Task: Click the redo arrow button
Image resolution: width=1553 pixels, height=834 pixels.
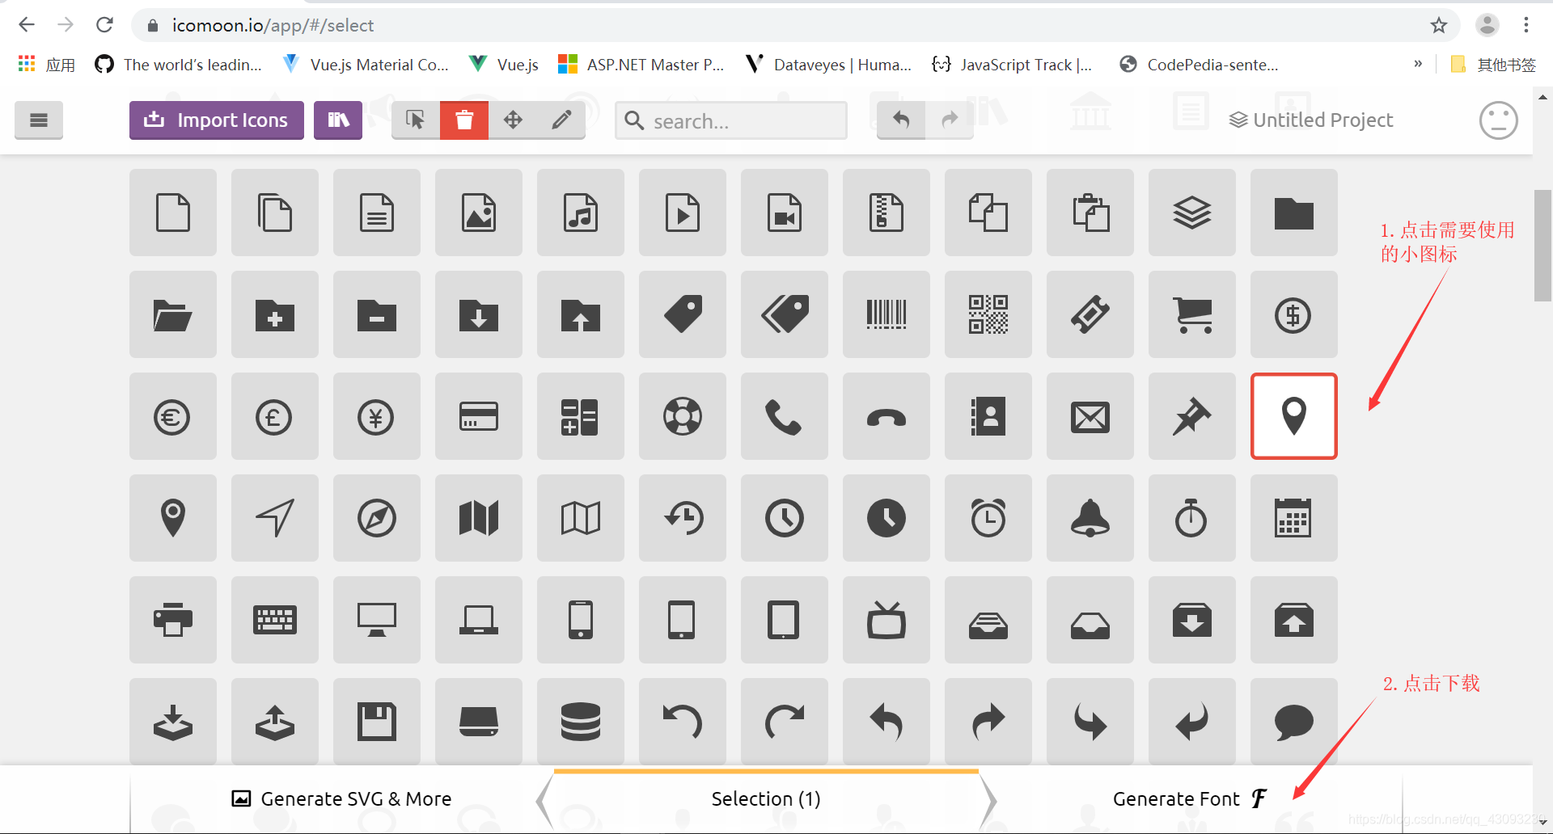Action: (x=950, y=120)
